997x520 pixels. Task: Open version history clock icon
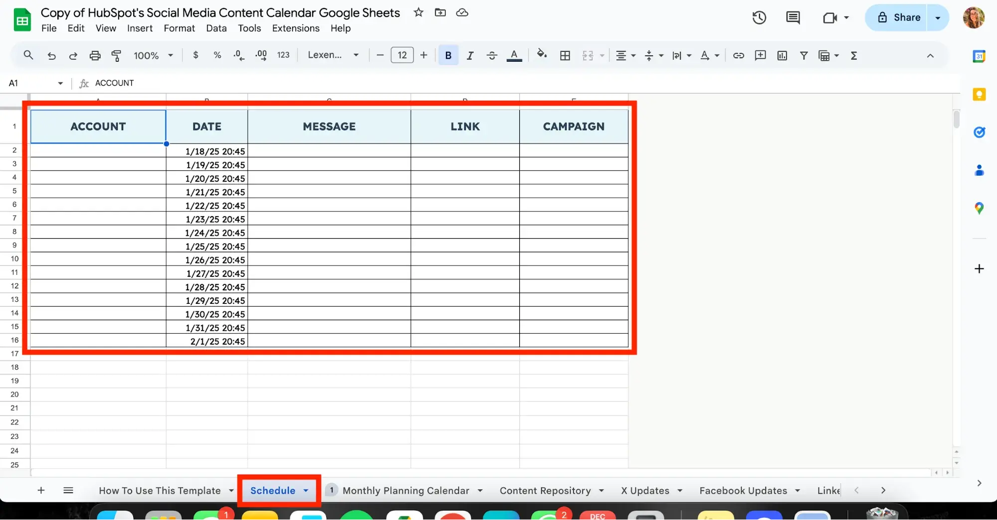click(759, 18)
